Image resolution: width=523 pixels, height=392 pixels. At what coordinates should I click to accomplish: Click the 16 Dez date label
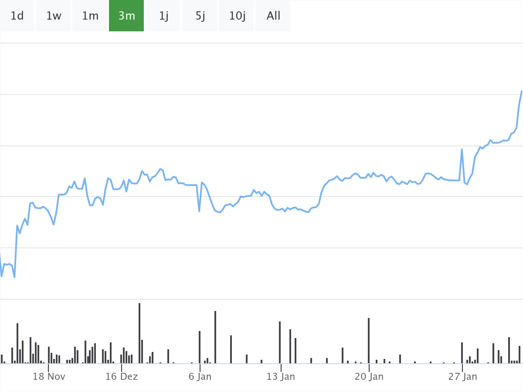(122, 376)
